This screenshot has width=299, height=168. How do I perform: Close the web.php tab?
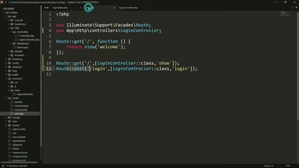[x=114, y=8]
